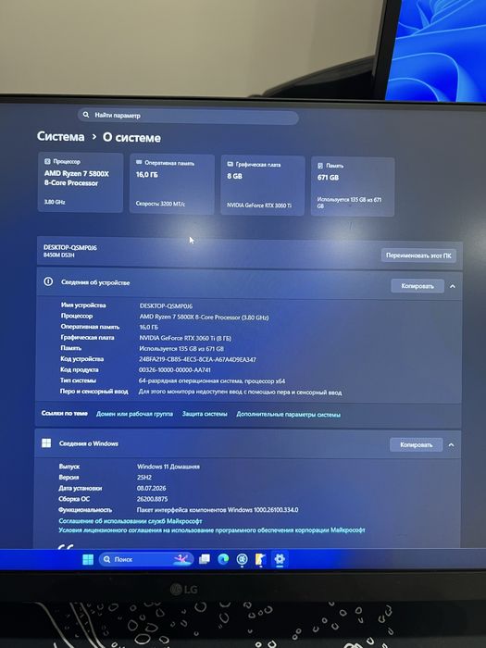Collapse the Сведения об устройстве section
Image resolution: width=486 pixels, height=648 pixels.
pyautogui.click(x=453, y=286)
